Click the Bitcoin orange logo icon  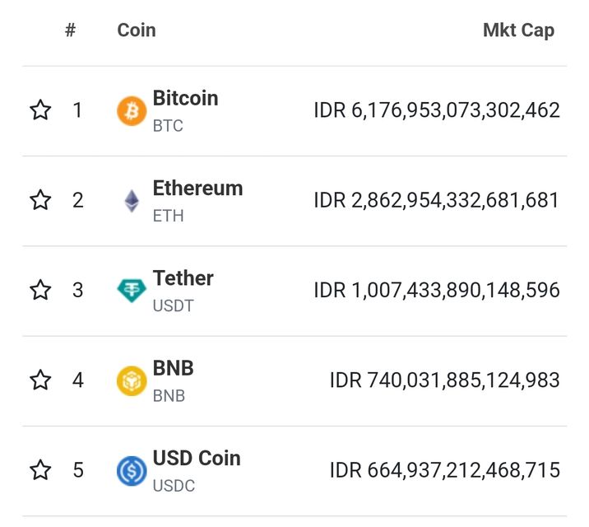click(x=132, y=110)
